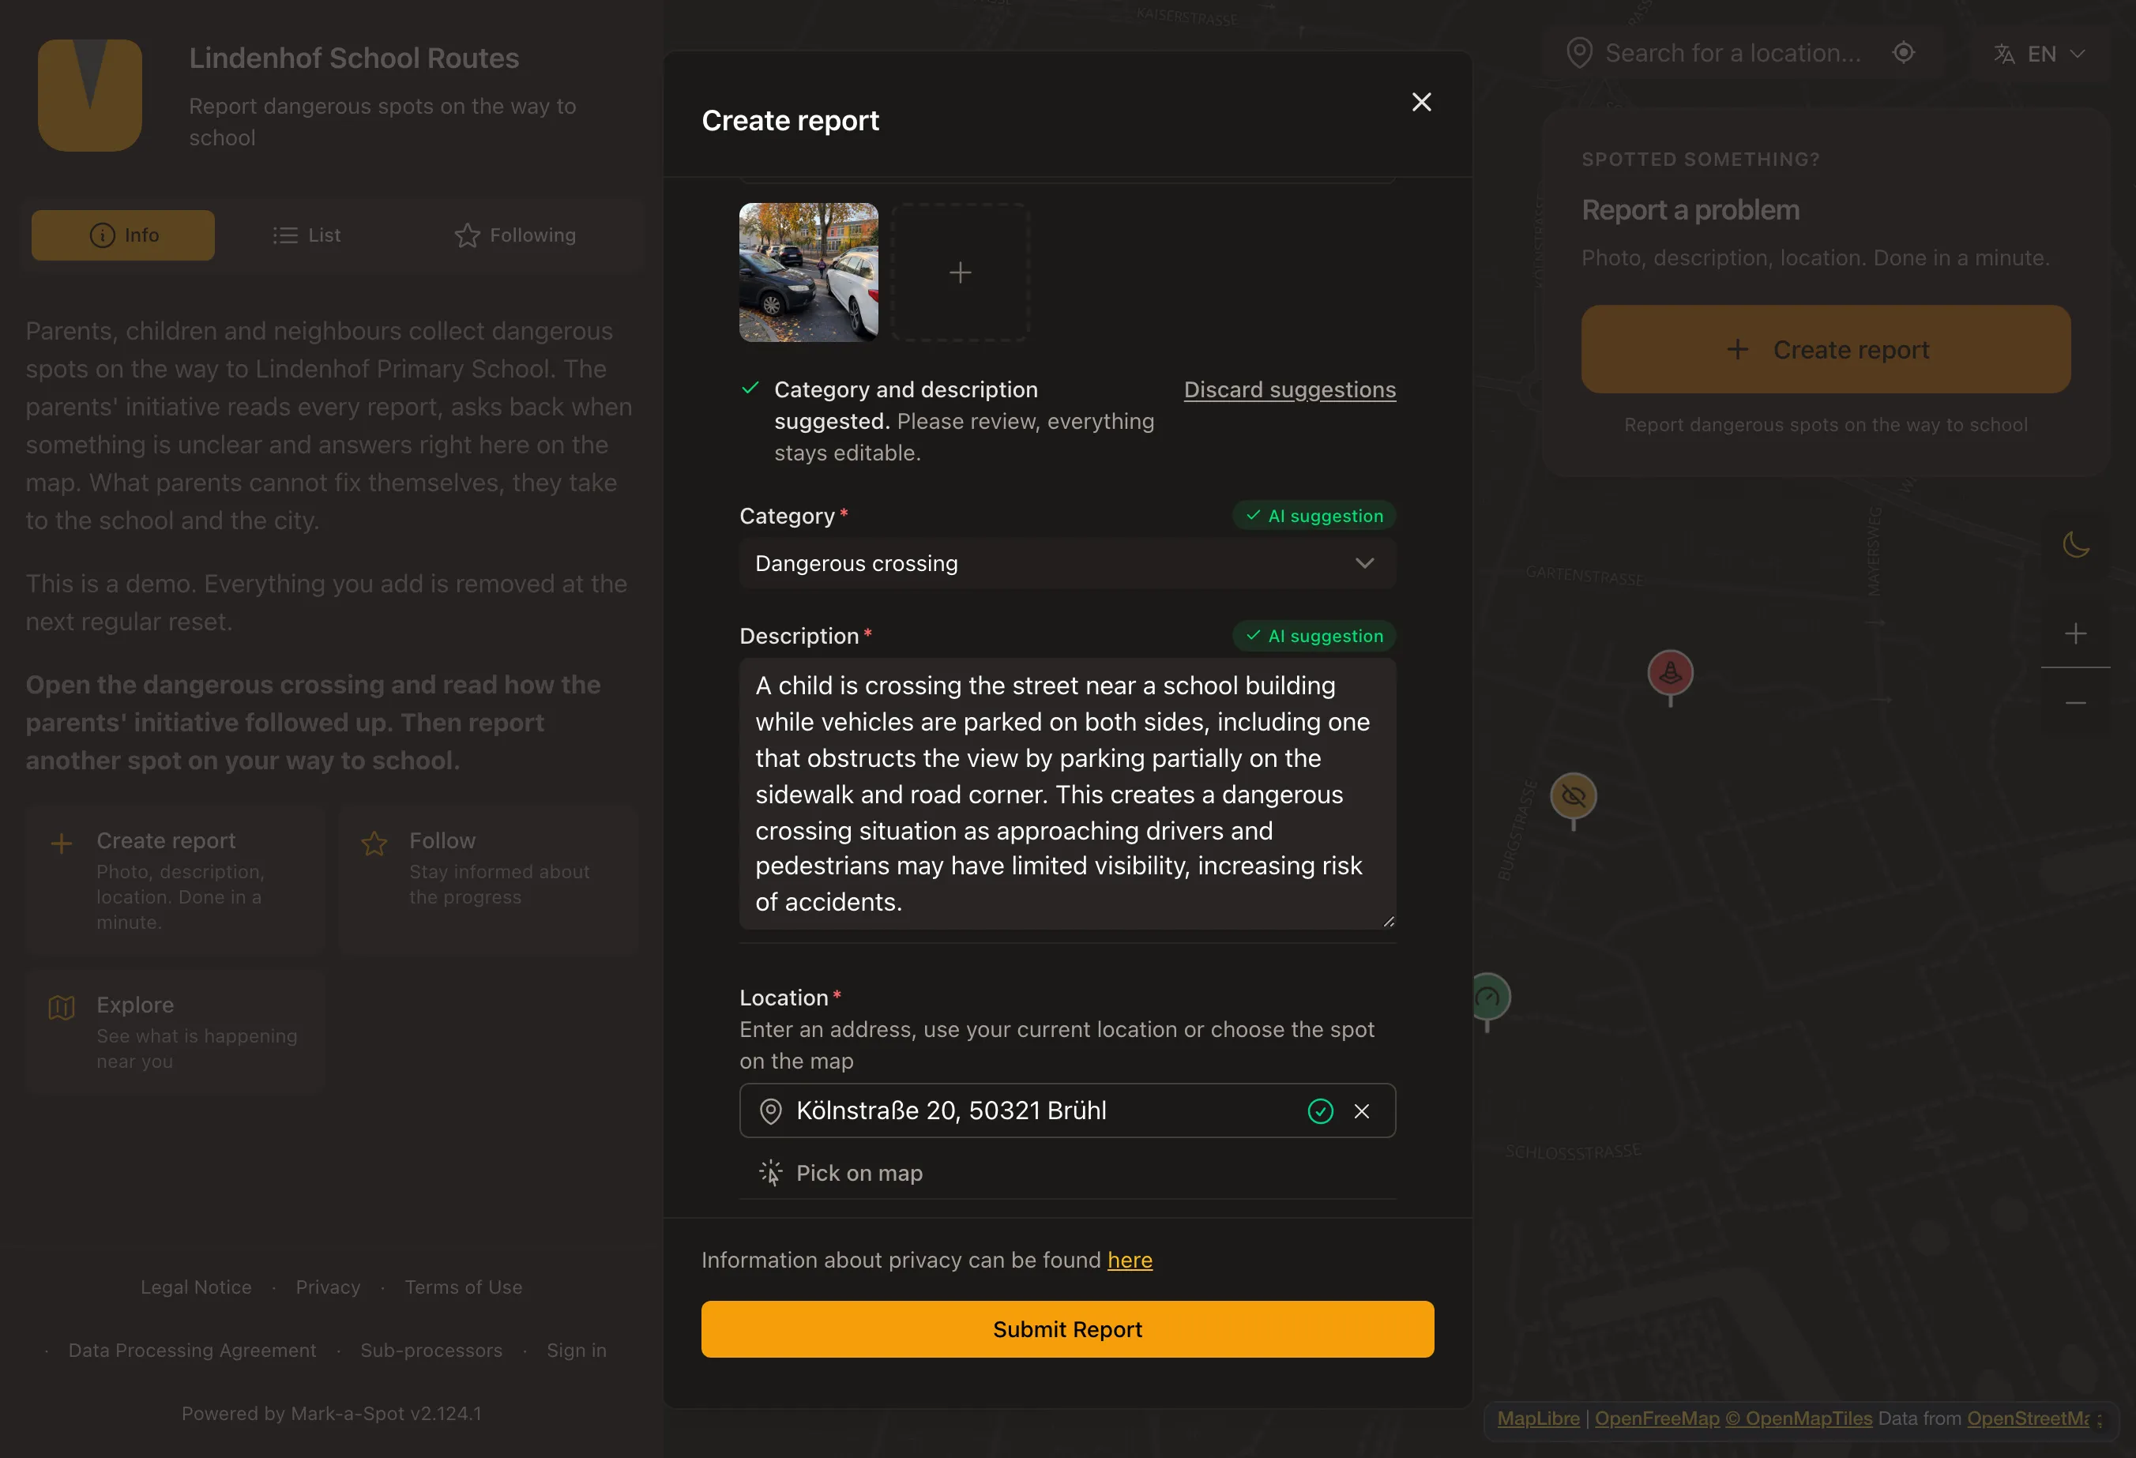This screenshot has width=2136, height=1458.
Task: Open the uploaded street photo thumbnail
Action: [809, 272]
